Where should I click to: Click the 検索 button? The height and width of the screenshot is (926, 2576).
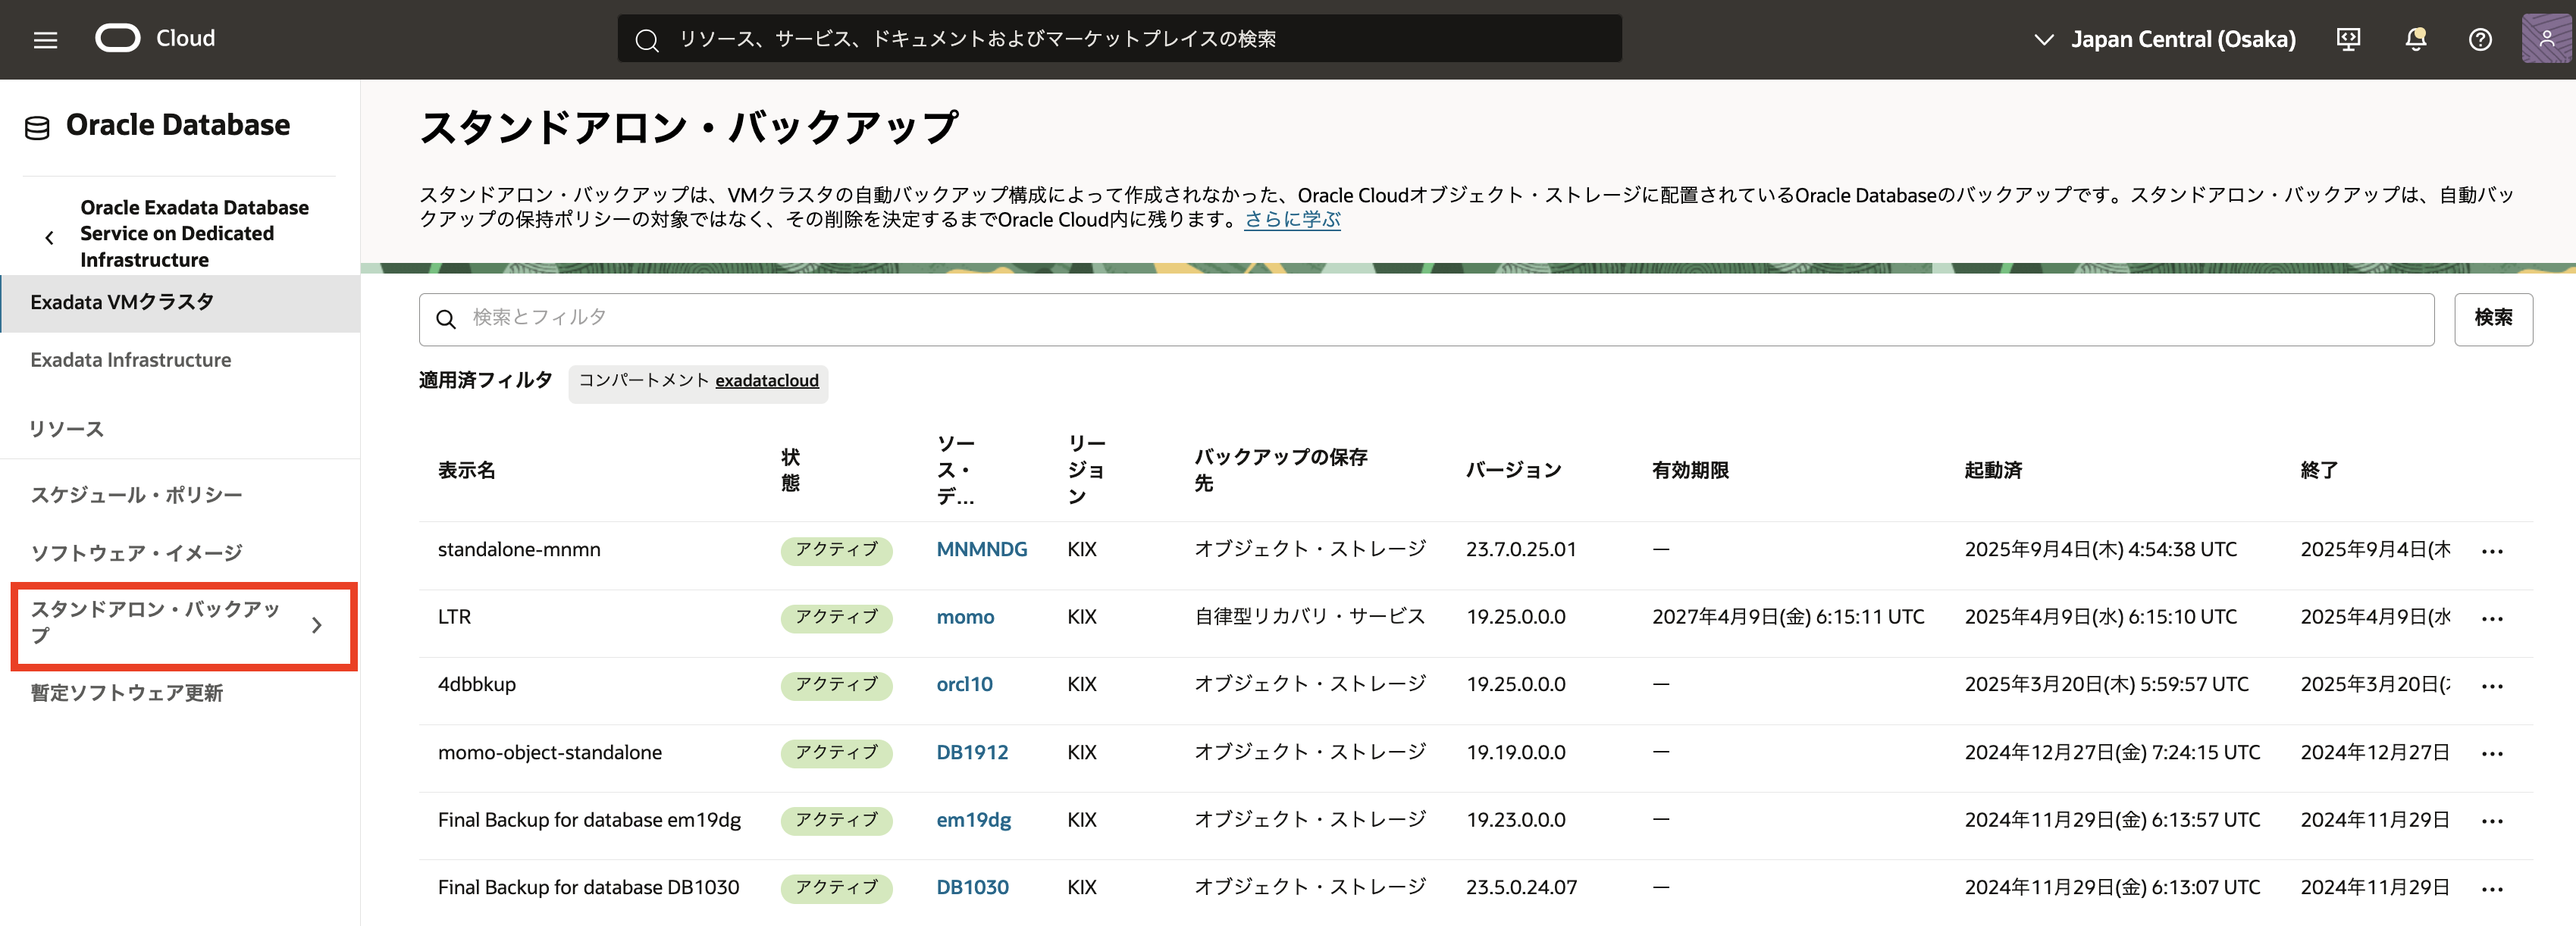(x=2492, y=318)
